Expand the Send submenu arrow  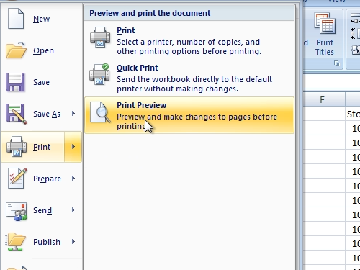tap(73, 210)
